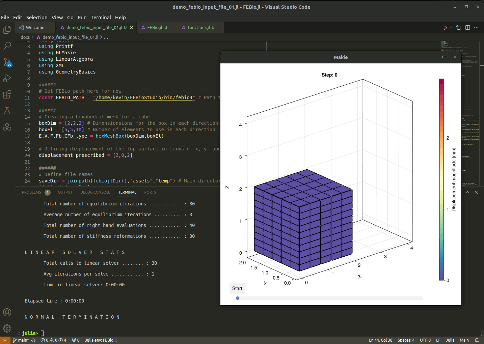This screenshot has width=484, height=344.
Task: Open the Run menu
Action: (x=82, y=18)
